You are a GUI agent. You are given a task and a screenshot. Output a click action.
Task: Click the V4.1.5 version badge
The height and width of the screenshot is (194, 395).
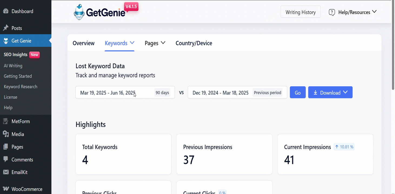click(x=131, y=7)
